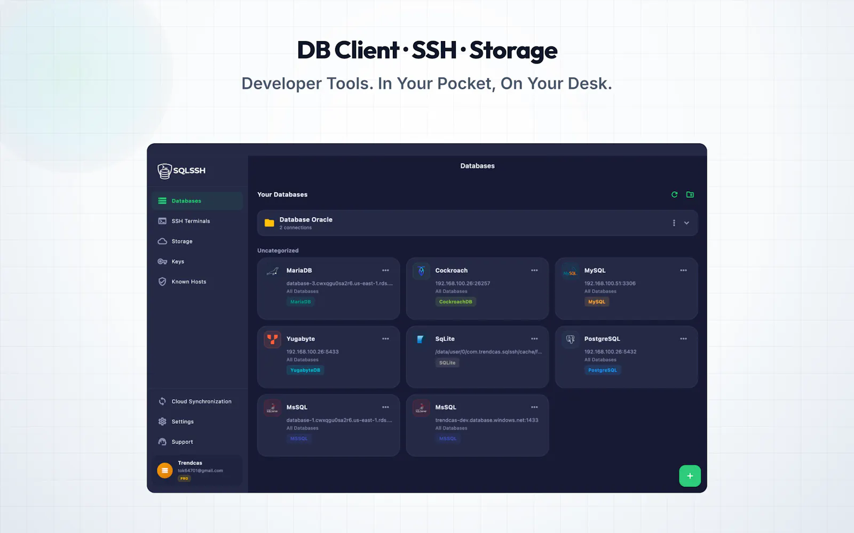This screenshot has width=854, height=533.
Task: Click the 192.168.100.51:3306 address
Action: point(610,284)
